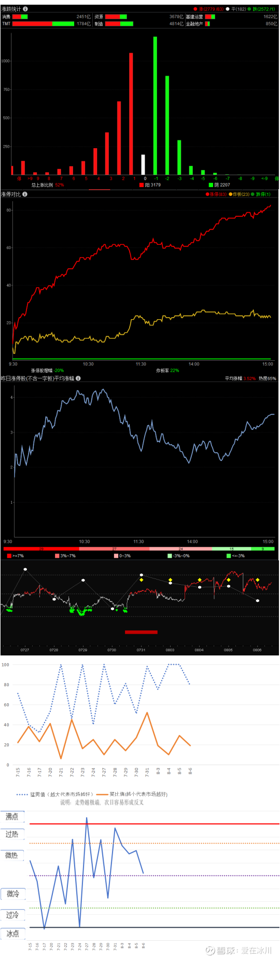Select the 冰点 level label
This screenshot has height=959, width=280.
(12, 934)
